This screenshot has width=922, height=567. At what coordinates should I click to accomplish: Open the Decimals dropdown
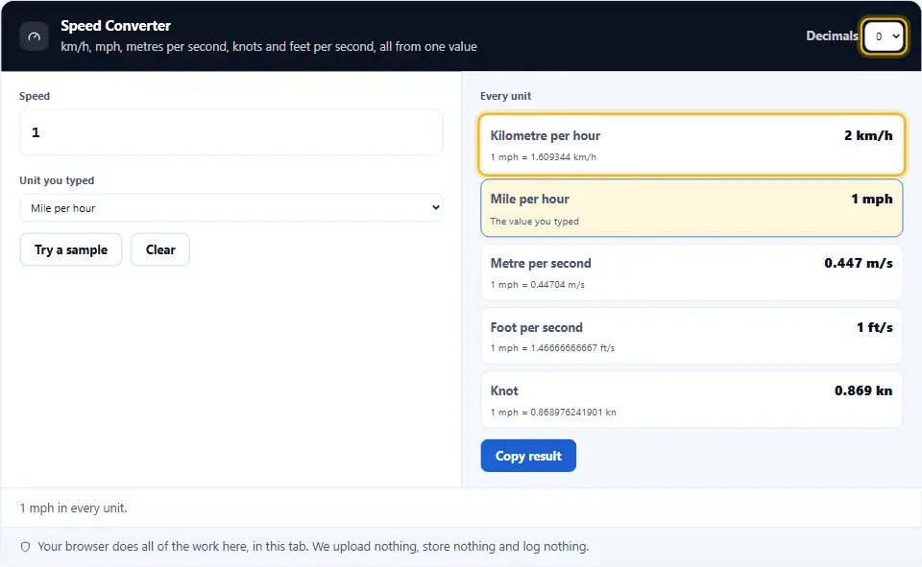(884, 36)
